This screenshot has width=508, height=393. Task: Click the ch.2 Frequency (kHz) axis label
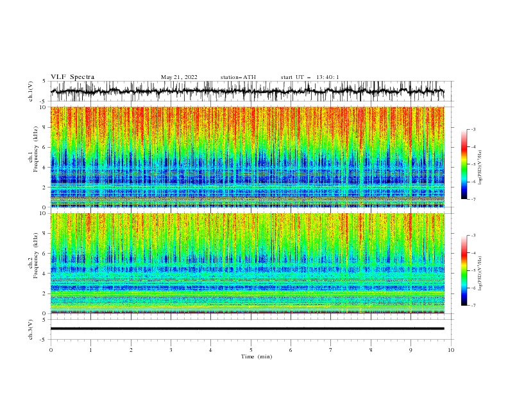point(33,256)
